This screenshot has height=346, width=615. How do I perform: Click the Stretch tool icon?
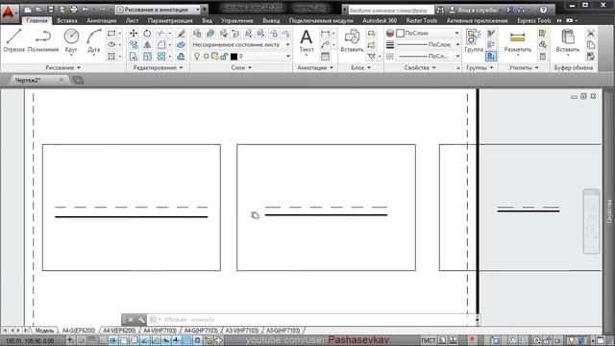(x=134, y=57)
